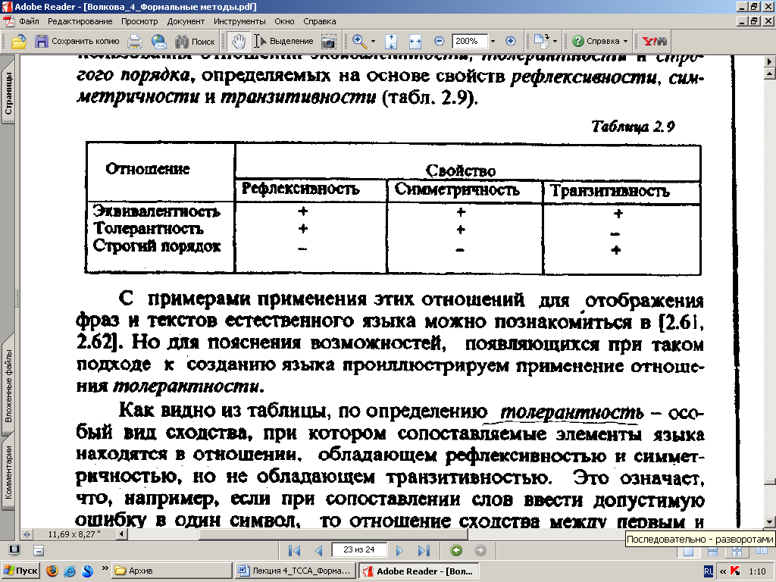
Task: Open the Документ menu
Action: click(x=186, y=21)
